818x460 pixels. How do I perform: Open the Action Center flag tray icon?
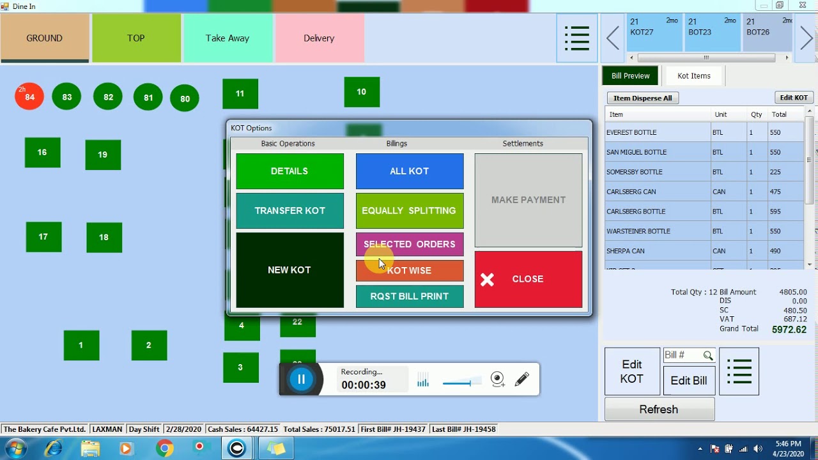point(715,448)
